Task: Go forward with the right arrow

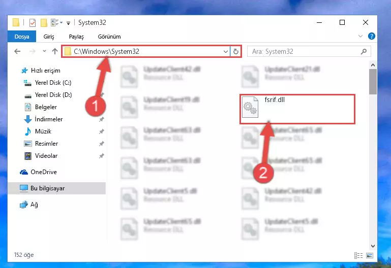Action: click(x=32, y=51)
